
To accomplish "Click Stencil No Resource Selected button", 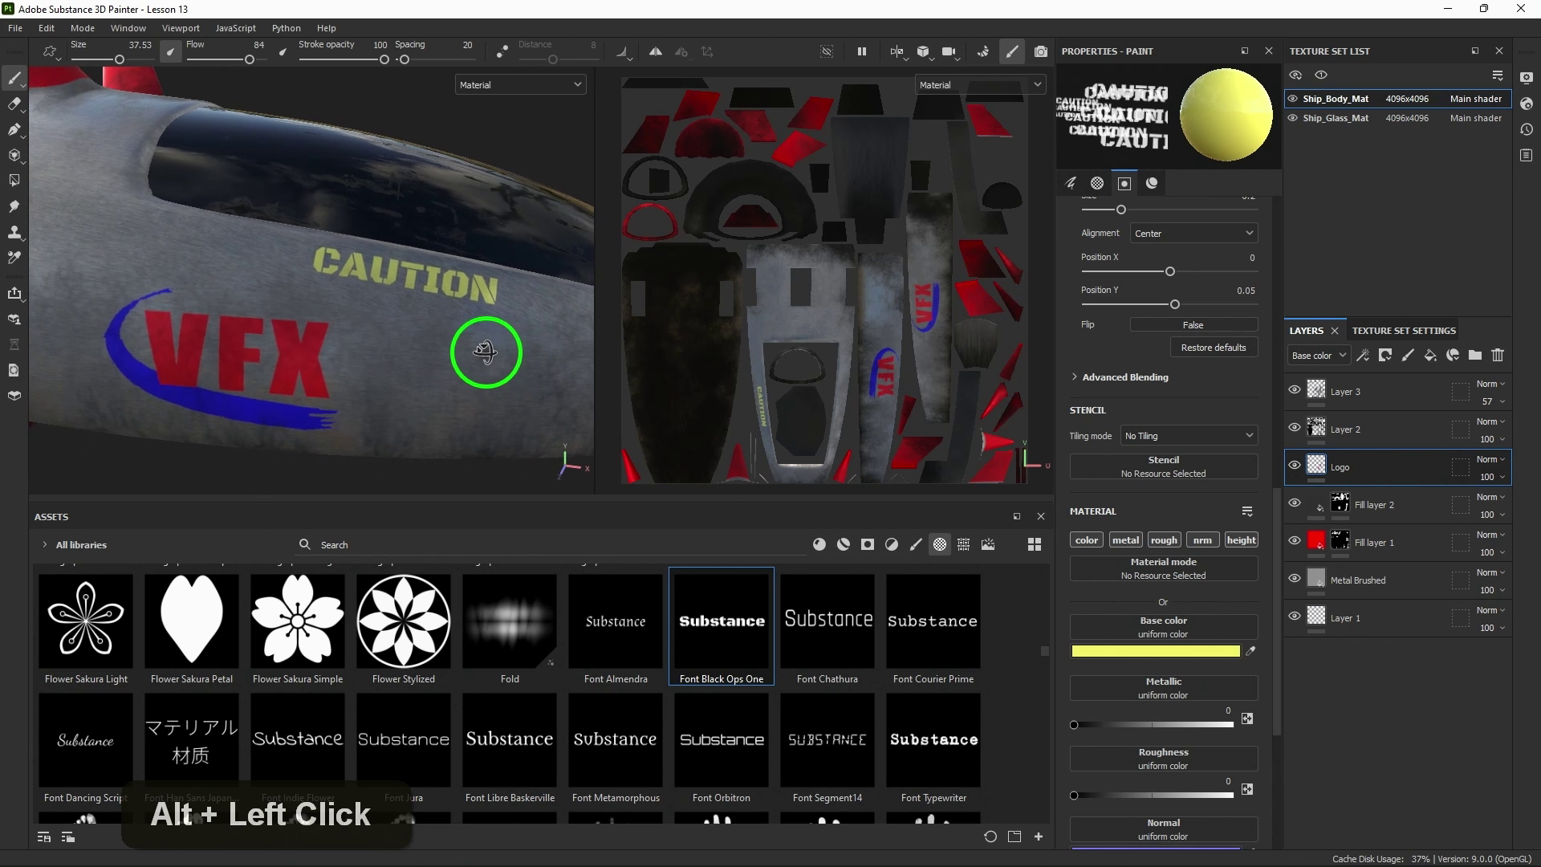I will [x=1163, y=466].
